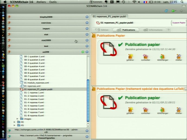This screenshot has width=187, height=140.
Task: Click the French flag input menu icon
Action: point(145,2)
